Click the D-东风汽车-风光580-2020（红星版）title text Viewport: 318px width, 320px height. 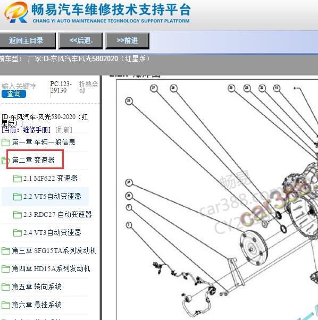coord(45,120)
